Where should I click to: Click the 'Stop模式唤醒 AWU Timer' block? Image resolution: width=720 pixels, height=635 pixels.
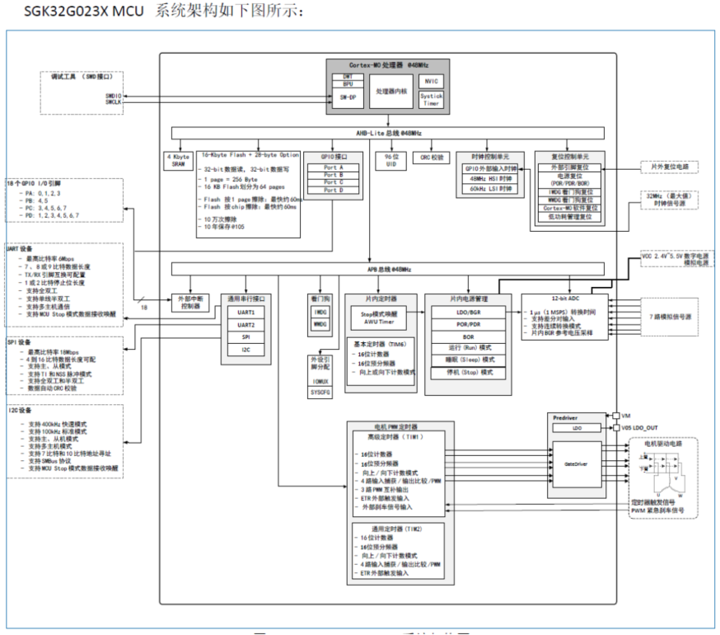[379, 317]
